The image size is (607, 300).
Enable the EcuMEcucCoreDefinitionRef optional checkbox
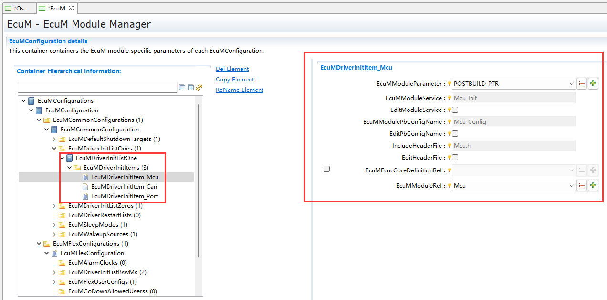coord(326,169)
